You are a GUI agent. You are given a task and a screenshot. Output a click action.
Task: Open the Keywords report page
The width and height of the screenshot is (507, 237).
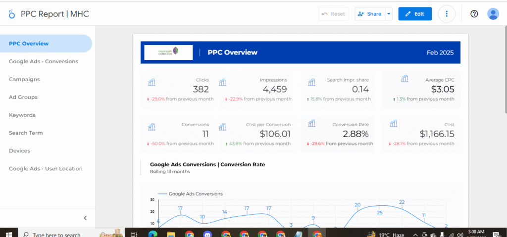pyautogui.click(x=22, y=115)
